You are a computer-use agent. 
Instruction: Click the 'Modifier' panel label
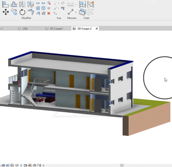[x=26, y=18]
